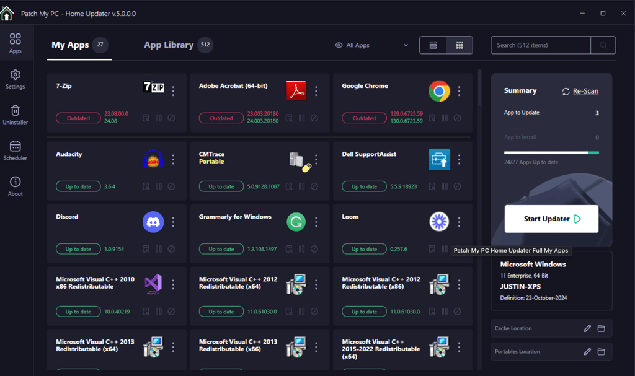The height and width of the screenshot is (376, 635).
Task: View log icon on Discord card
Action: tap(146, 249)
